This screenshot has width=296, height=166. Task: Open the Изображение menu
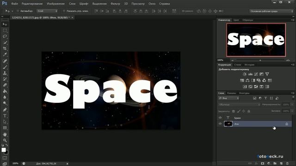[55, 4]
